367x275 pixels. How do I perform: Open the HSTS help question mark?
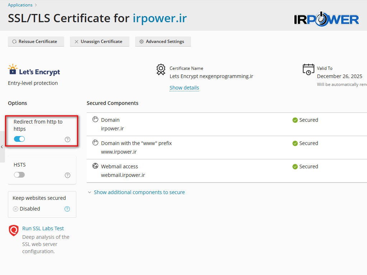click(67, 175)
